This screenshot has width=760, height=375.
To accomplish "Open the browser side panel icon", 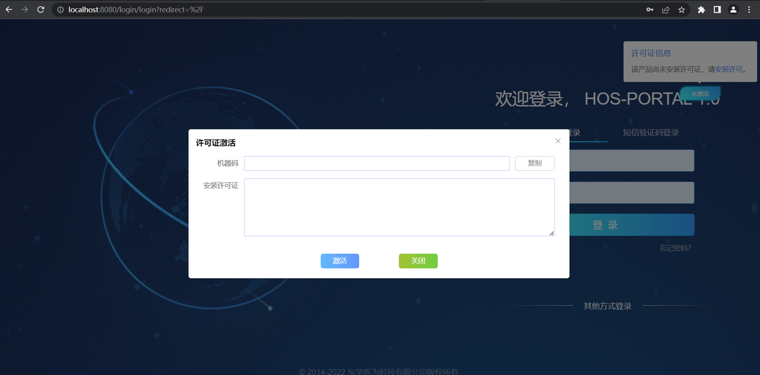I will click(717, 9).
